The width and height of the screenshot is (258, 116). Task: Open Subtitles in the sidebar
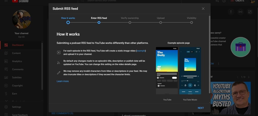coord(21,77)
